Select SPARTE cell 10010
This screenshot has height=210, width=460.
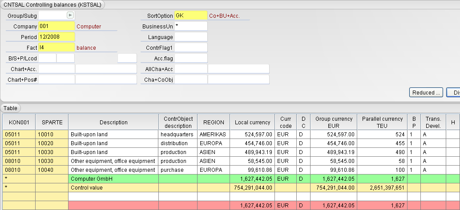[52, 135]
